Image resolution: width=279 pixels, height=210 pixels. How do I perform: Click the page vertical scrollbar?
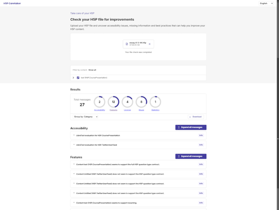pyautogui.click(x=278, y=105)
